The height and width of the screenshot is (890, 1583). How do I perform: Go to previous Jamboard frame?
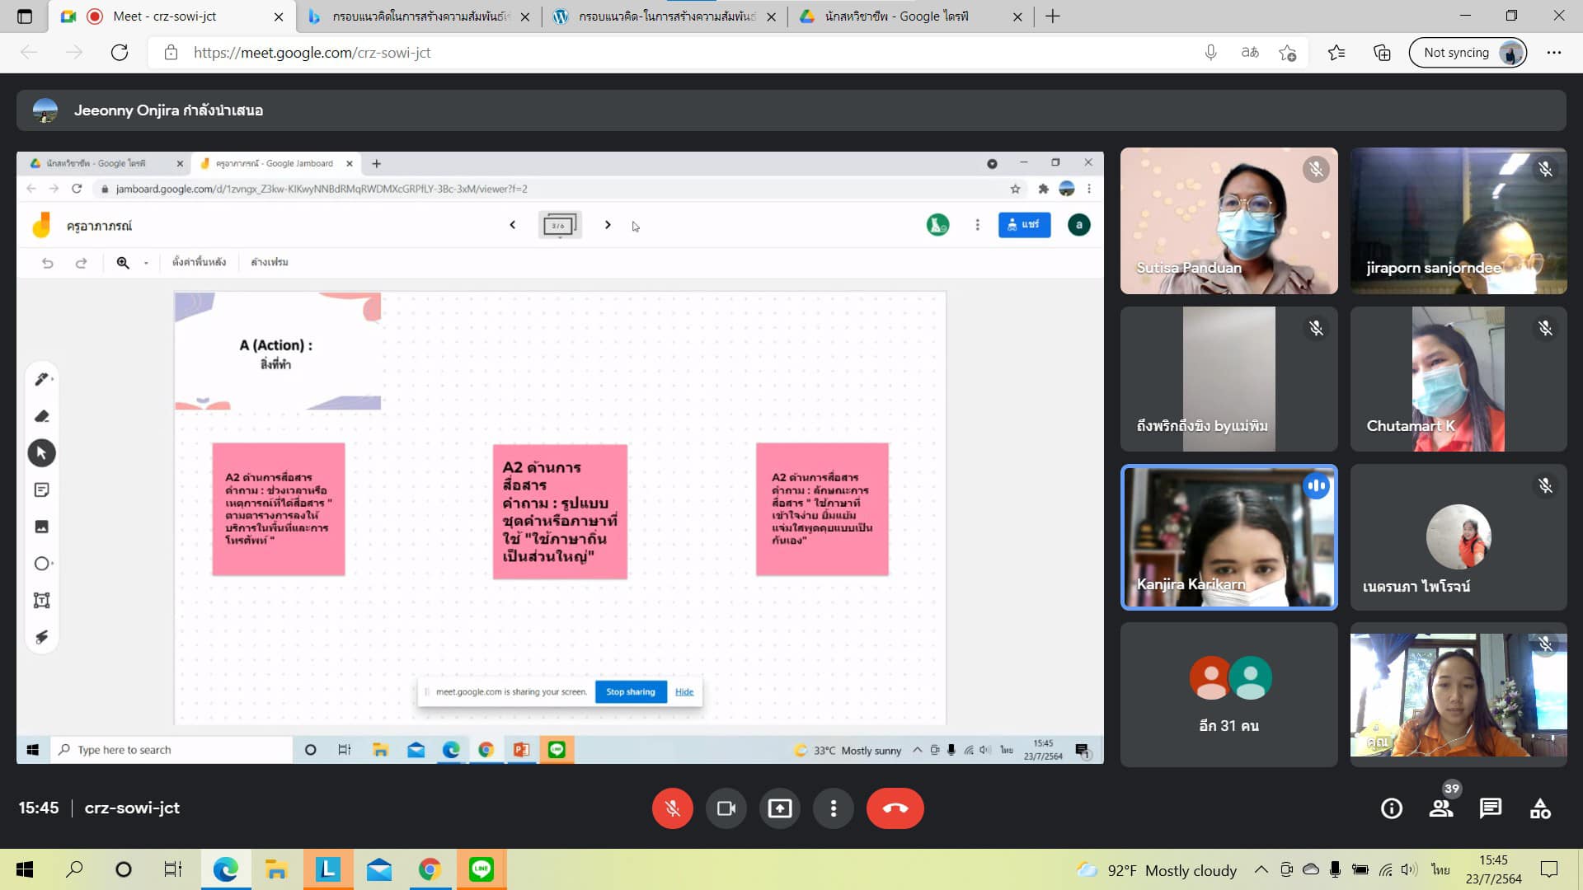click(512, 225)
